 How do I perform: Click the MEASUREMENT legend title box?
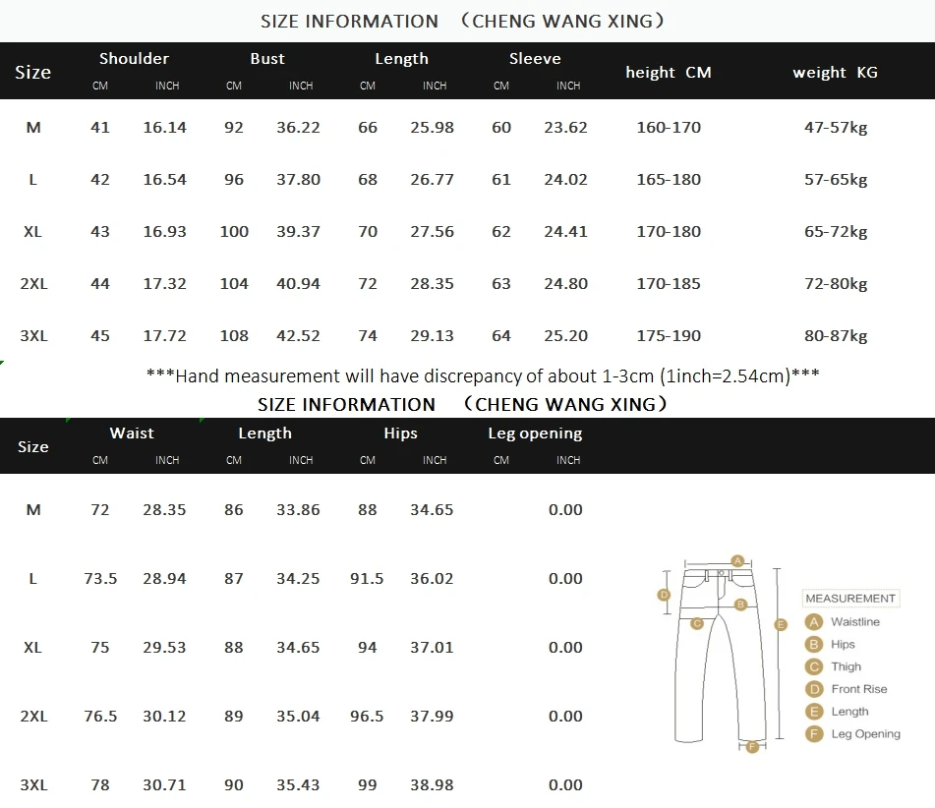(x=850, y=598)
